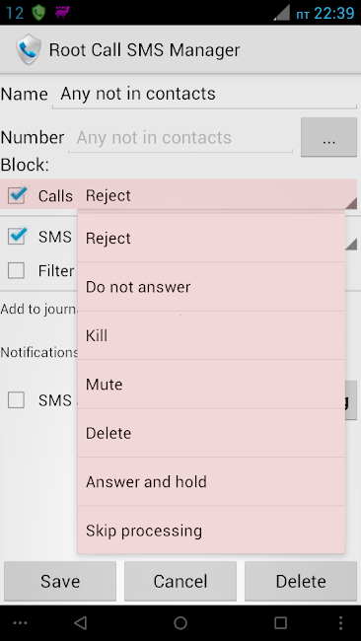Cancel editing the rule
Image resolution: width=361 pixels, height=641 pixels.
(x=180, y=581)
